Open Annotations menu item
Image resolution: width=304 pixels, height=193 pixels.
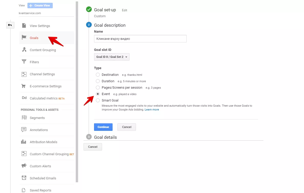pyautogui.click(x=47, y=130)
